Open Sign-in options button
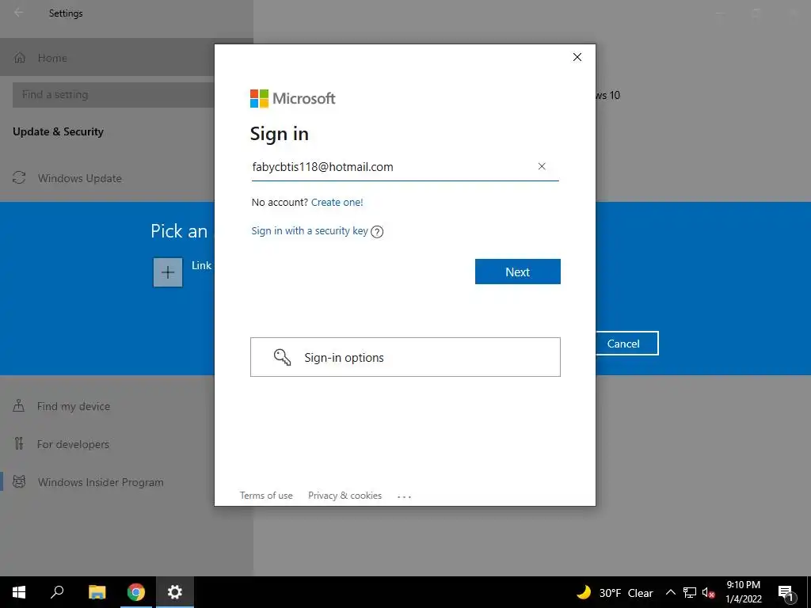The image size is (811, 608). tap(405, 357)
